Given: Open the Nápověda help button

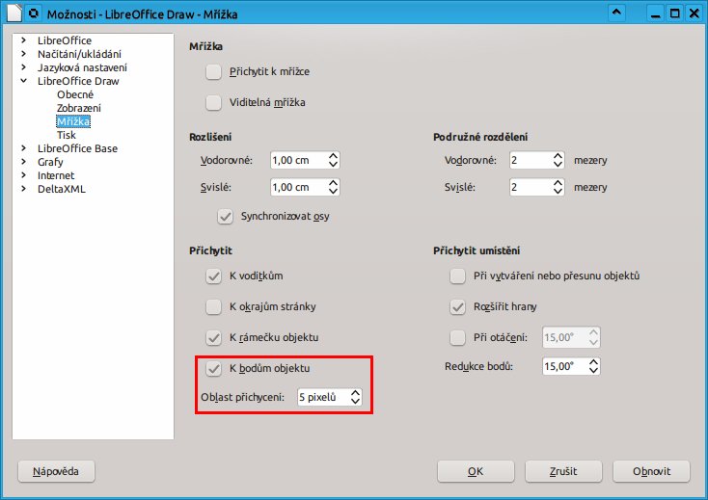Looking at the screenshot, I should click(x=57, y=471).
